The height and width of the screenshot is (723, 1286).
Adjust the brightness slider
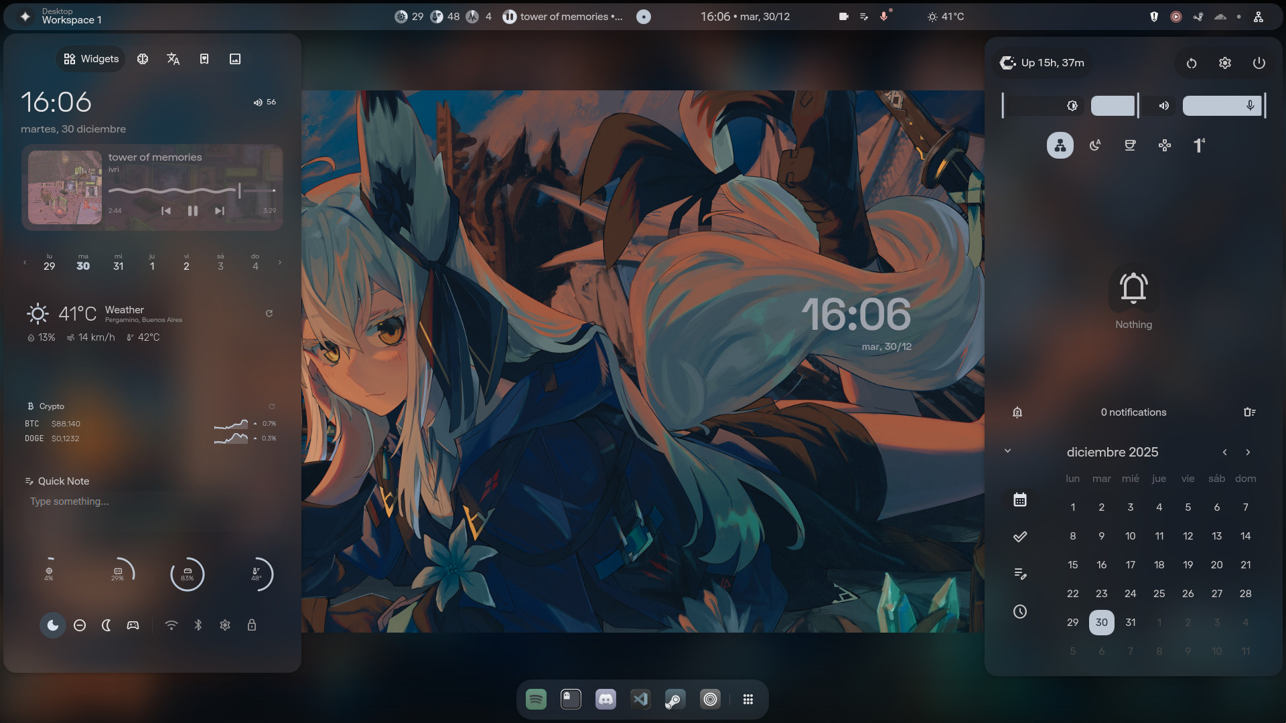[x=1042, y=106]
